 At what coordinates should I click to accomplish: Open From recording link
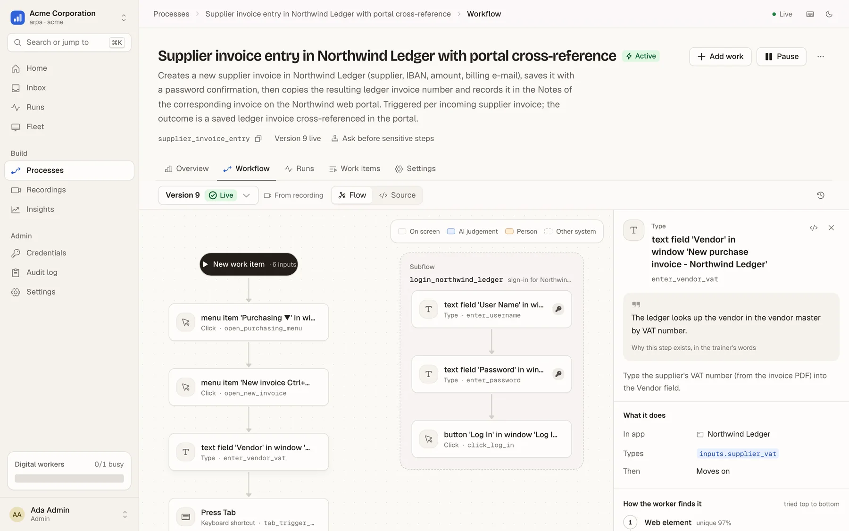click(x=293, y=195)
